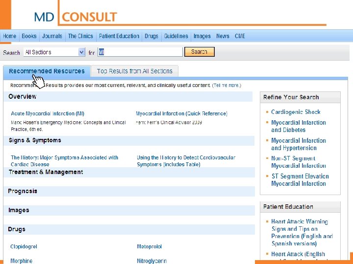The image size is (353, 264).
Task: Click the Refine Your Search panel title
Action: click(x=291, y=97)
